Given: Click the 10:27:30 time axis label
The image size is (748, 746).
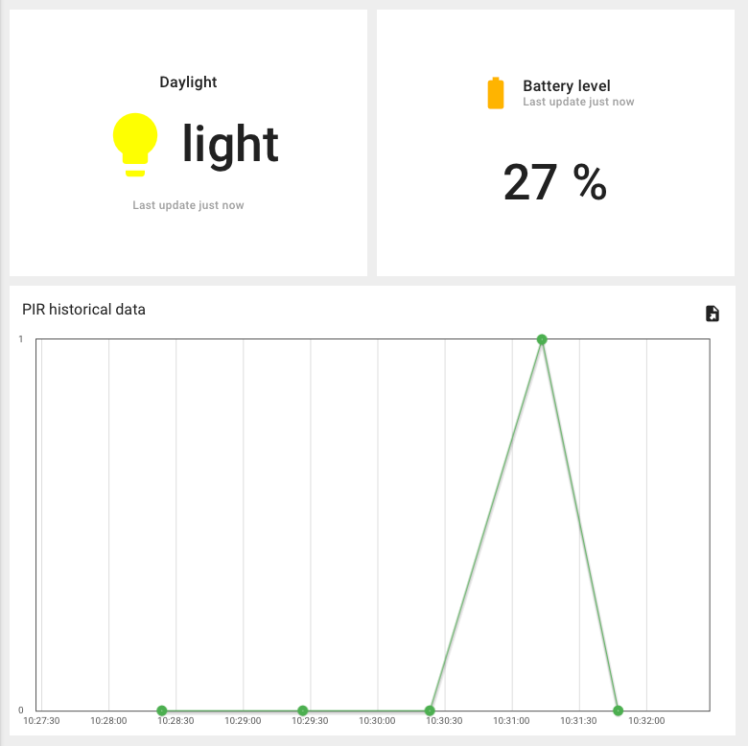Looking at the screenshot, I should tap(41, 720).
